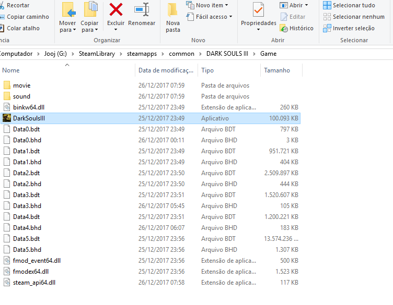
Task: Click the Recortar scissors icon
Action: click(x=2, y=5)
